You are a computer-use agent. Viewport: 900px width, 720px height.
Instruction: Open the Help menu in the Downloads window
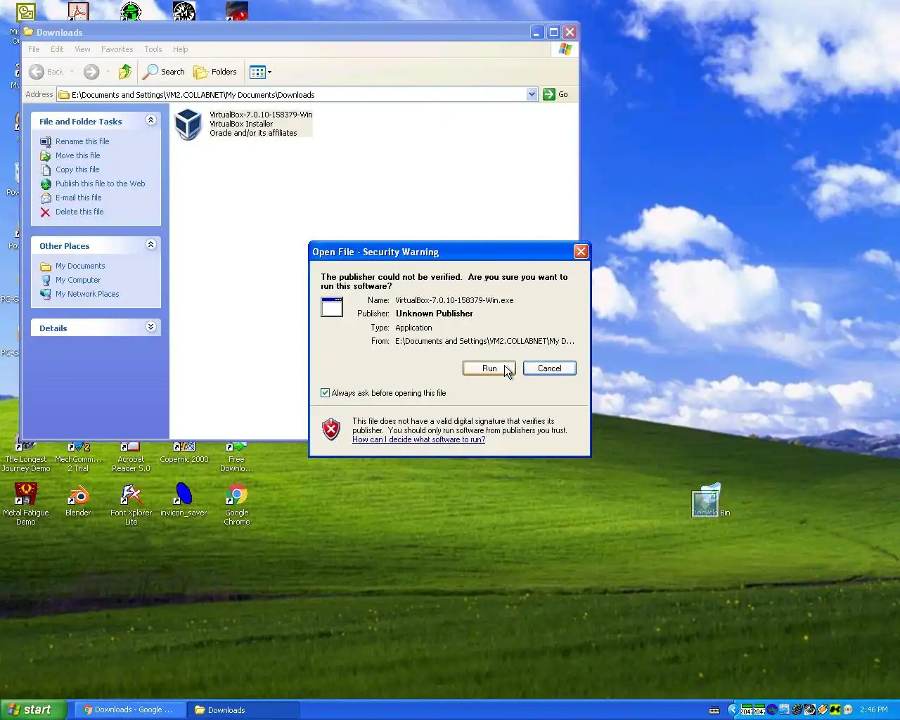pyautogui.click(x=180, y=49)
